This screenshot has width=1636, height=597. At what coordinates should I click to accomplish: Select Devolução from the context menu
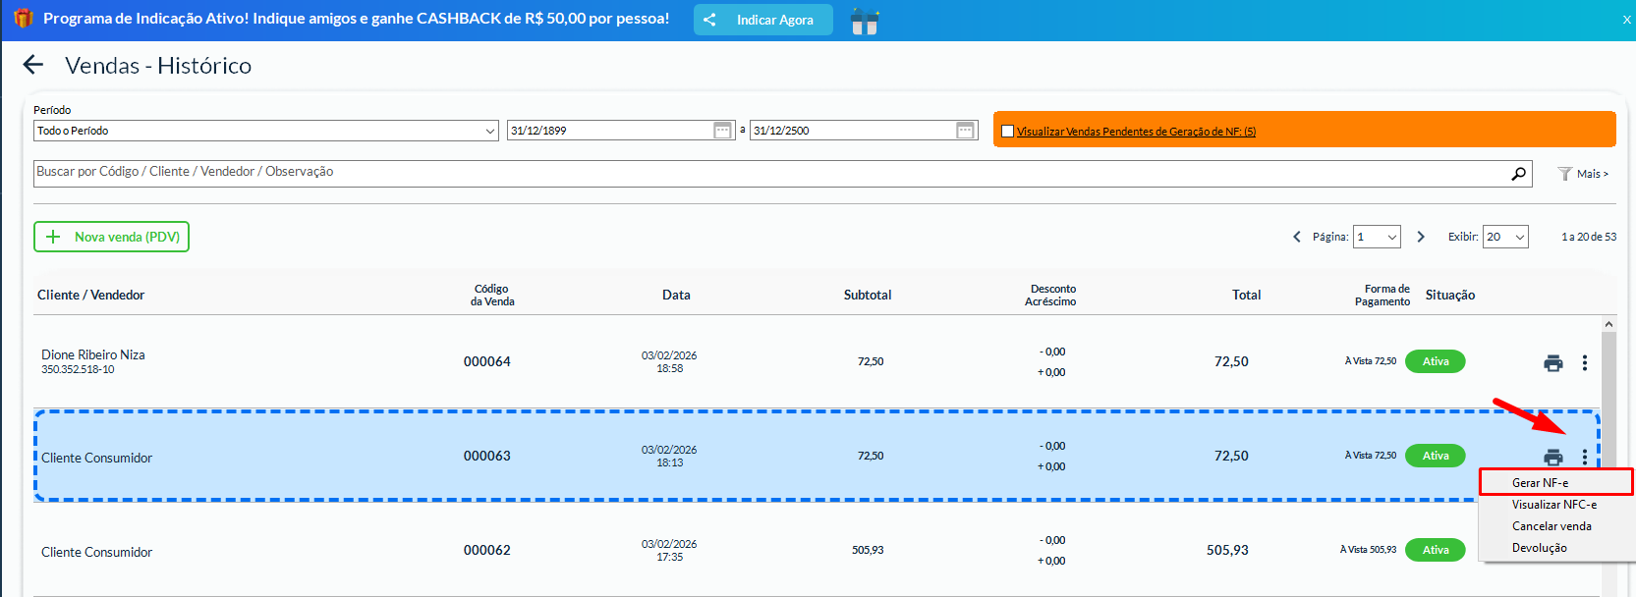pos(1539,548)
